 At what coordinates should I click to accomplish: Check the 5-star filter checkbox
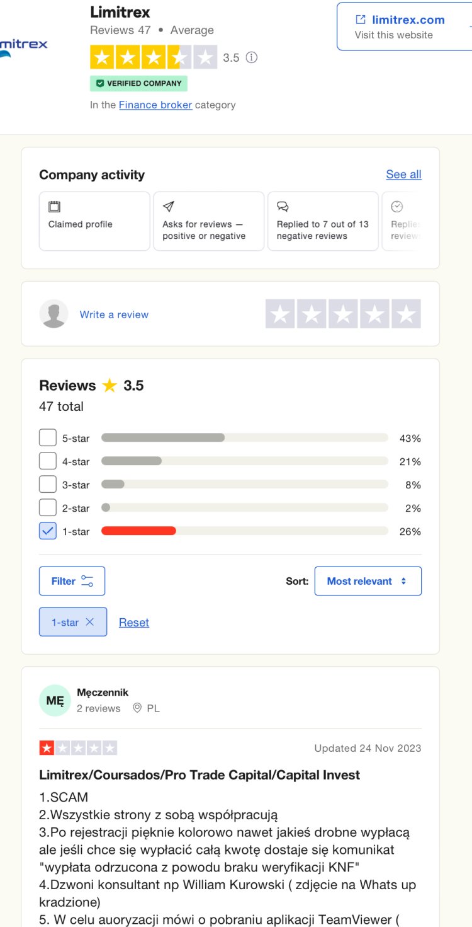48,438
